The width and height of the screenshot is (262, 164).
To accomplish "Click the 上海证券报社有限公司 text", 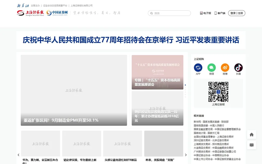I will tap(82, 5).
